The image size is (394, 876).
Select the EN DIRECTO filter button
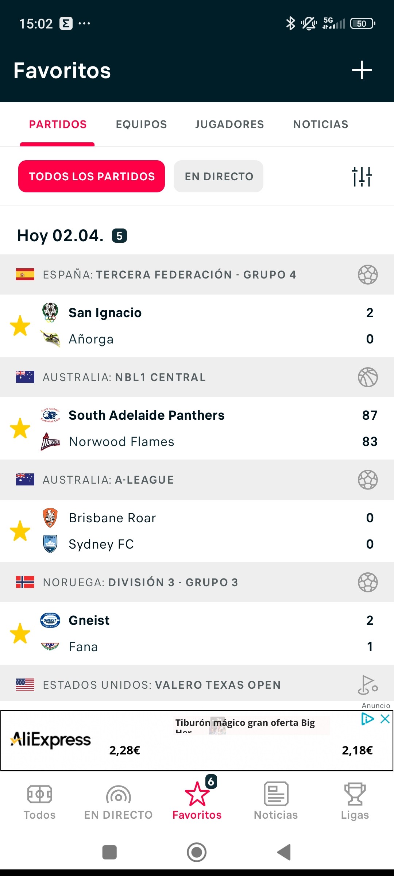point(219,176)
